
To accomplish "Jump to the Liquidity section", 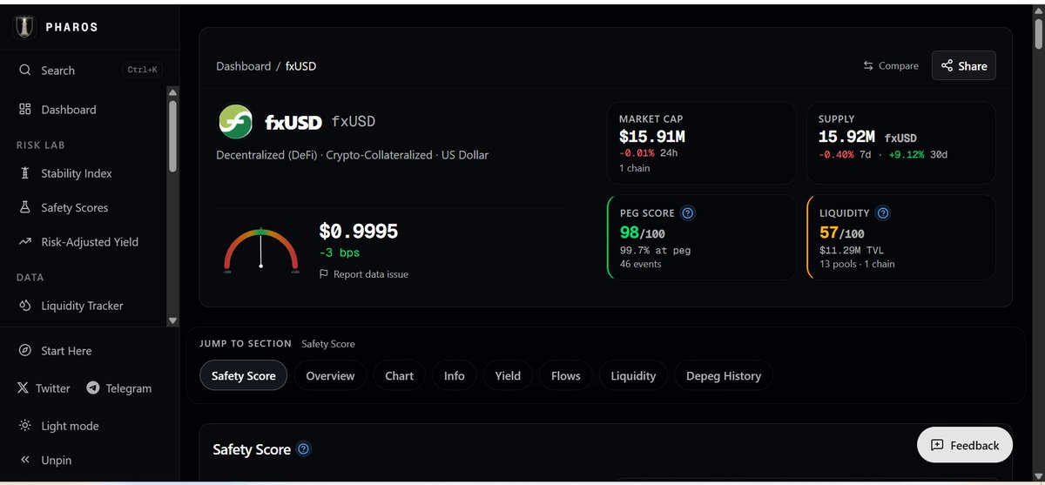I will coord(633,375).
